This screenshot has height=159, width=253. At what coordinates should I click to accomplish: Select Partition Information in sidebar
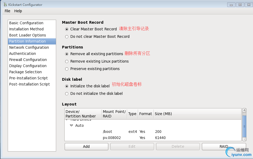point(32,41)
